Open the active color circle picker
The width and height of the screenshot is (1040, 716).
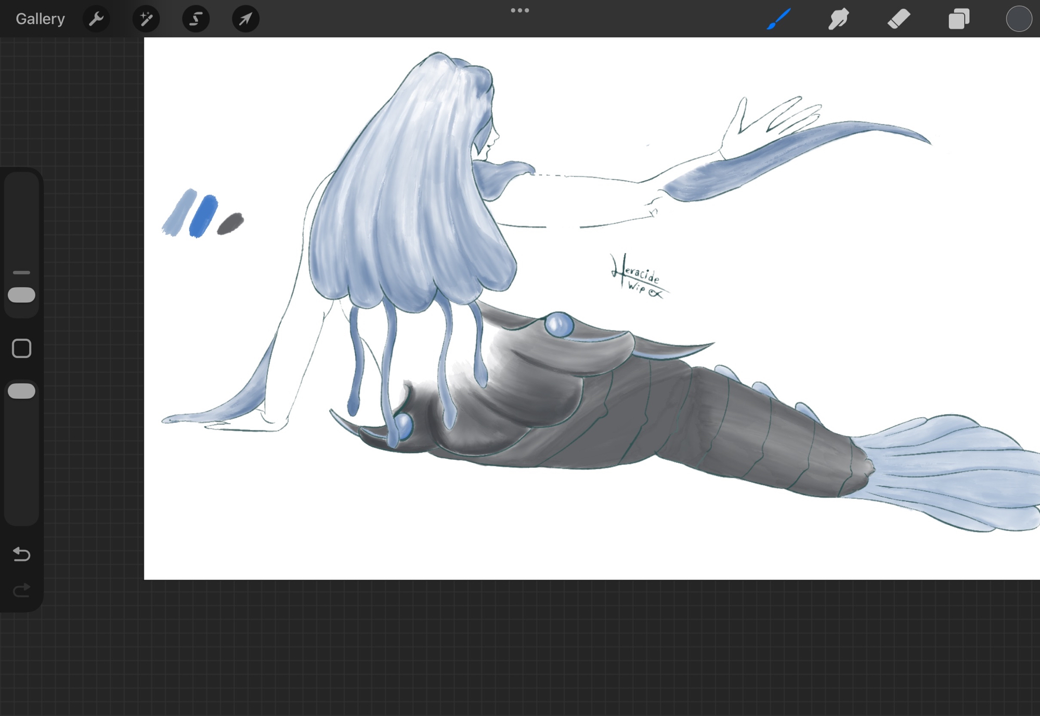(1018, 19)
